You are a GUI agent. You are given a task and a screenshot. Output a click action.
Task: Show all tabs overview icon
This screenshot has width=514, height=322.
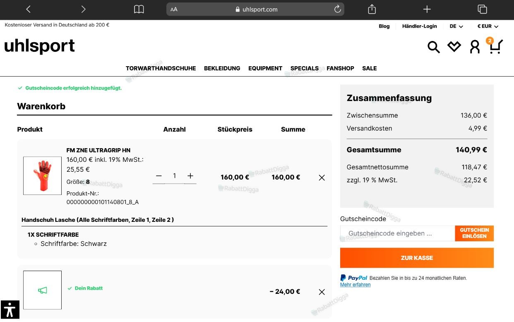point(482,9)
